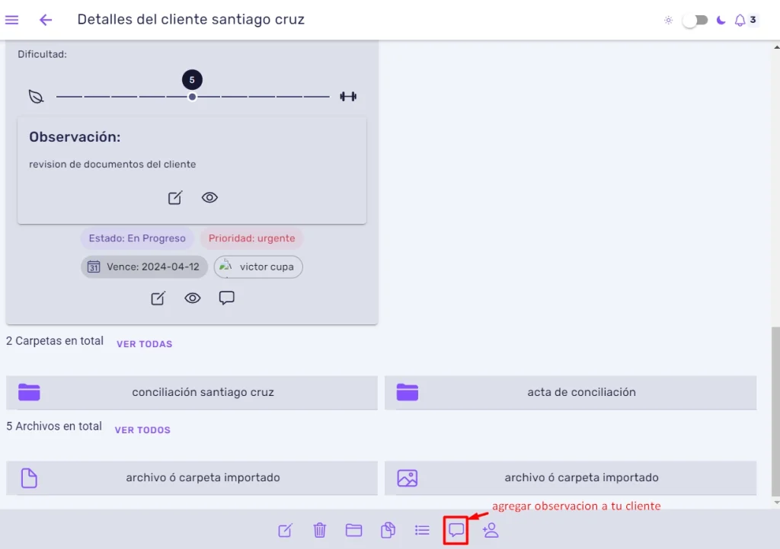Click the 'Dificultad:' label
780x549 pixels.
point(43,54)
